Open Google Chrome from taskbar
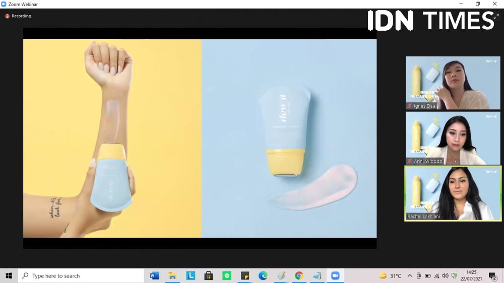 (299, 275)
